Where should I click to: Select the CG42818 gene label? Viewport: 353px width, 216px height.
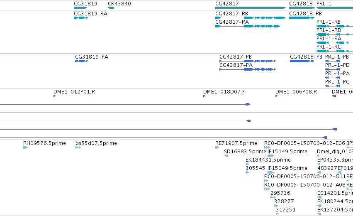301,4
